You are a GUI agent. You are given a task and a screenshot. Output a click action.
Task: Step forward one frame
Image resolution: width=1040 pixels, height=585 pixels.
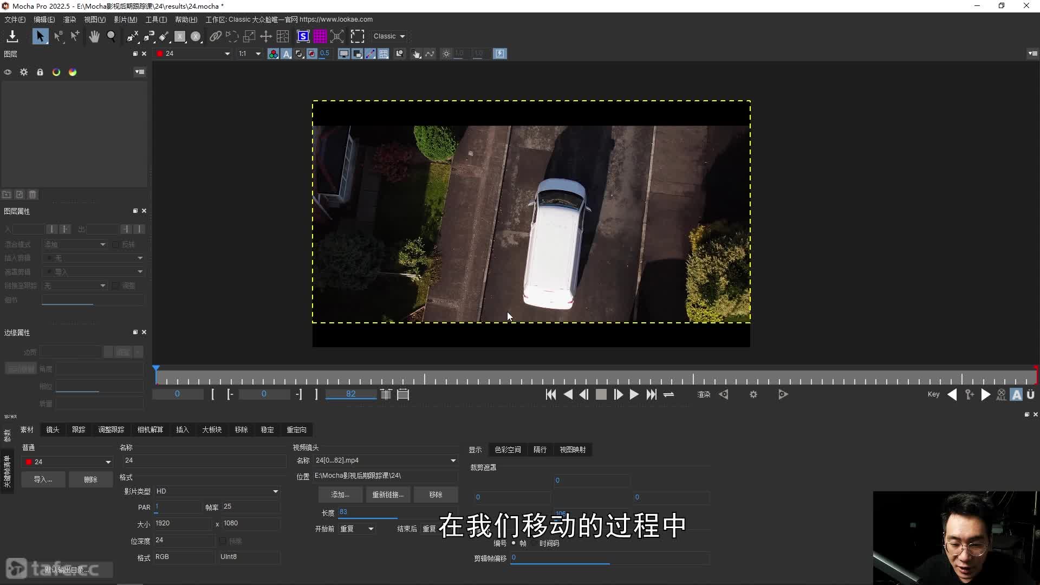pyautogui.click(x=618, y=395)
